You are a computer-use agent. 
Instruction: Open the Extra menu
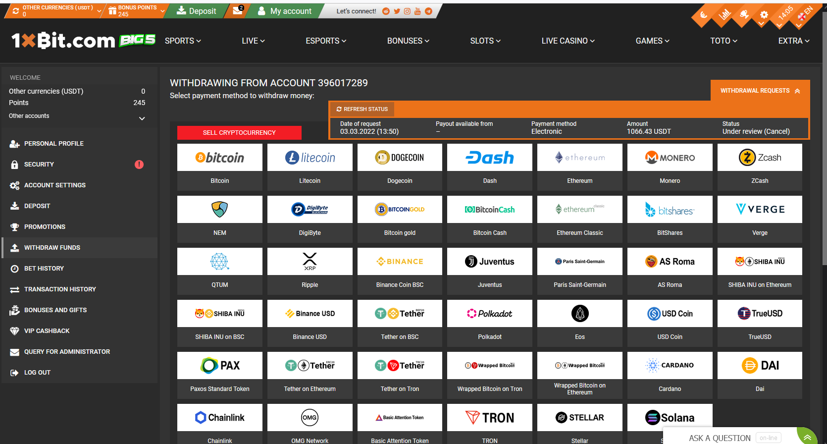coord(794,41)
